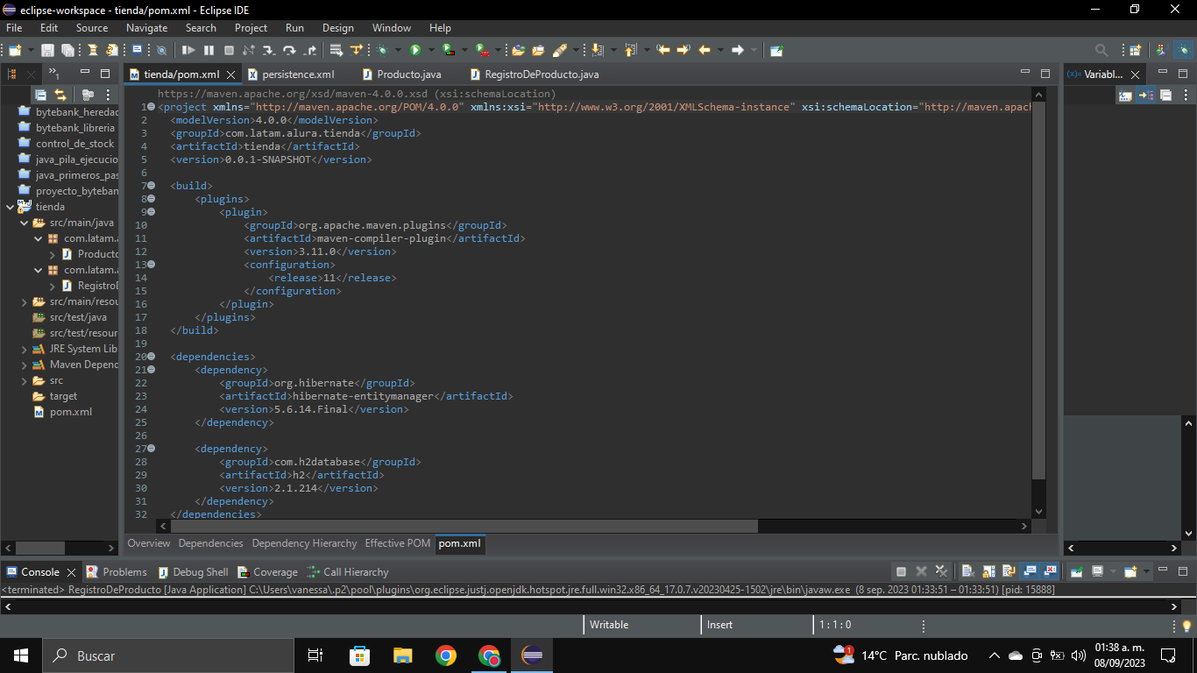Click the Suspend debug icon

(x=209, y=50)
